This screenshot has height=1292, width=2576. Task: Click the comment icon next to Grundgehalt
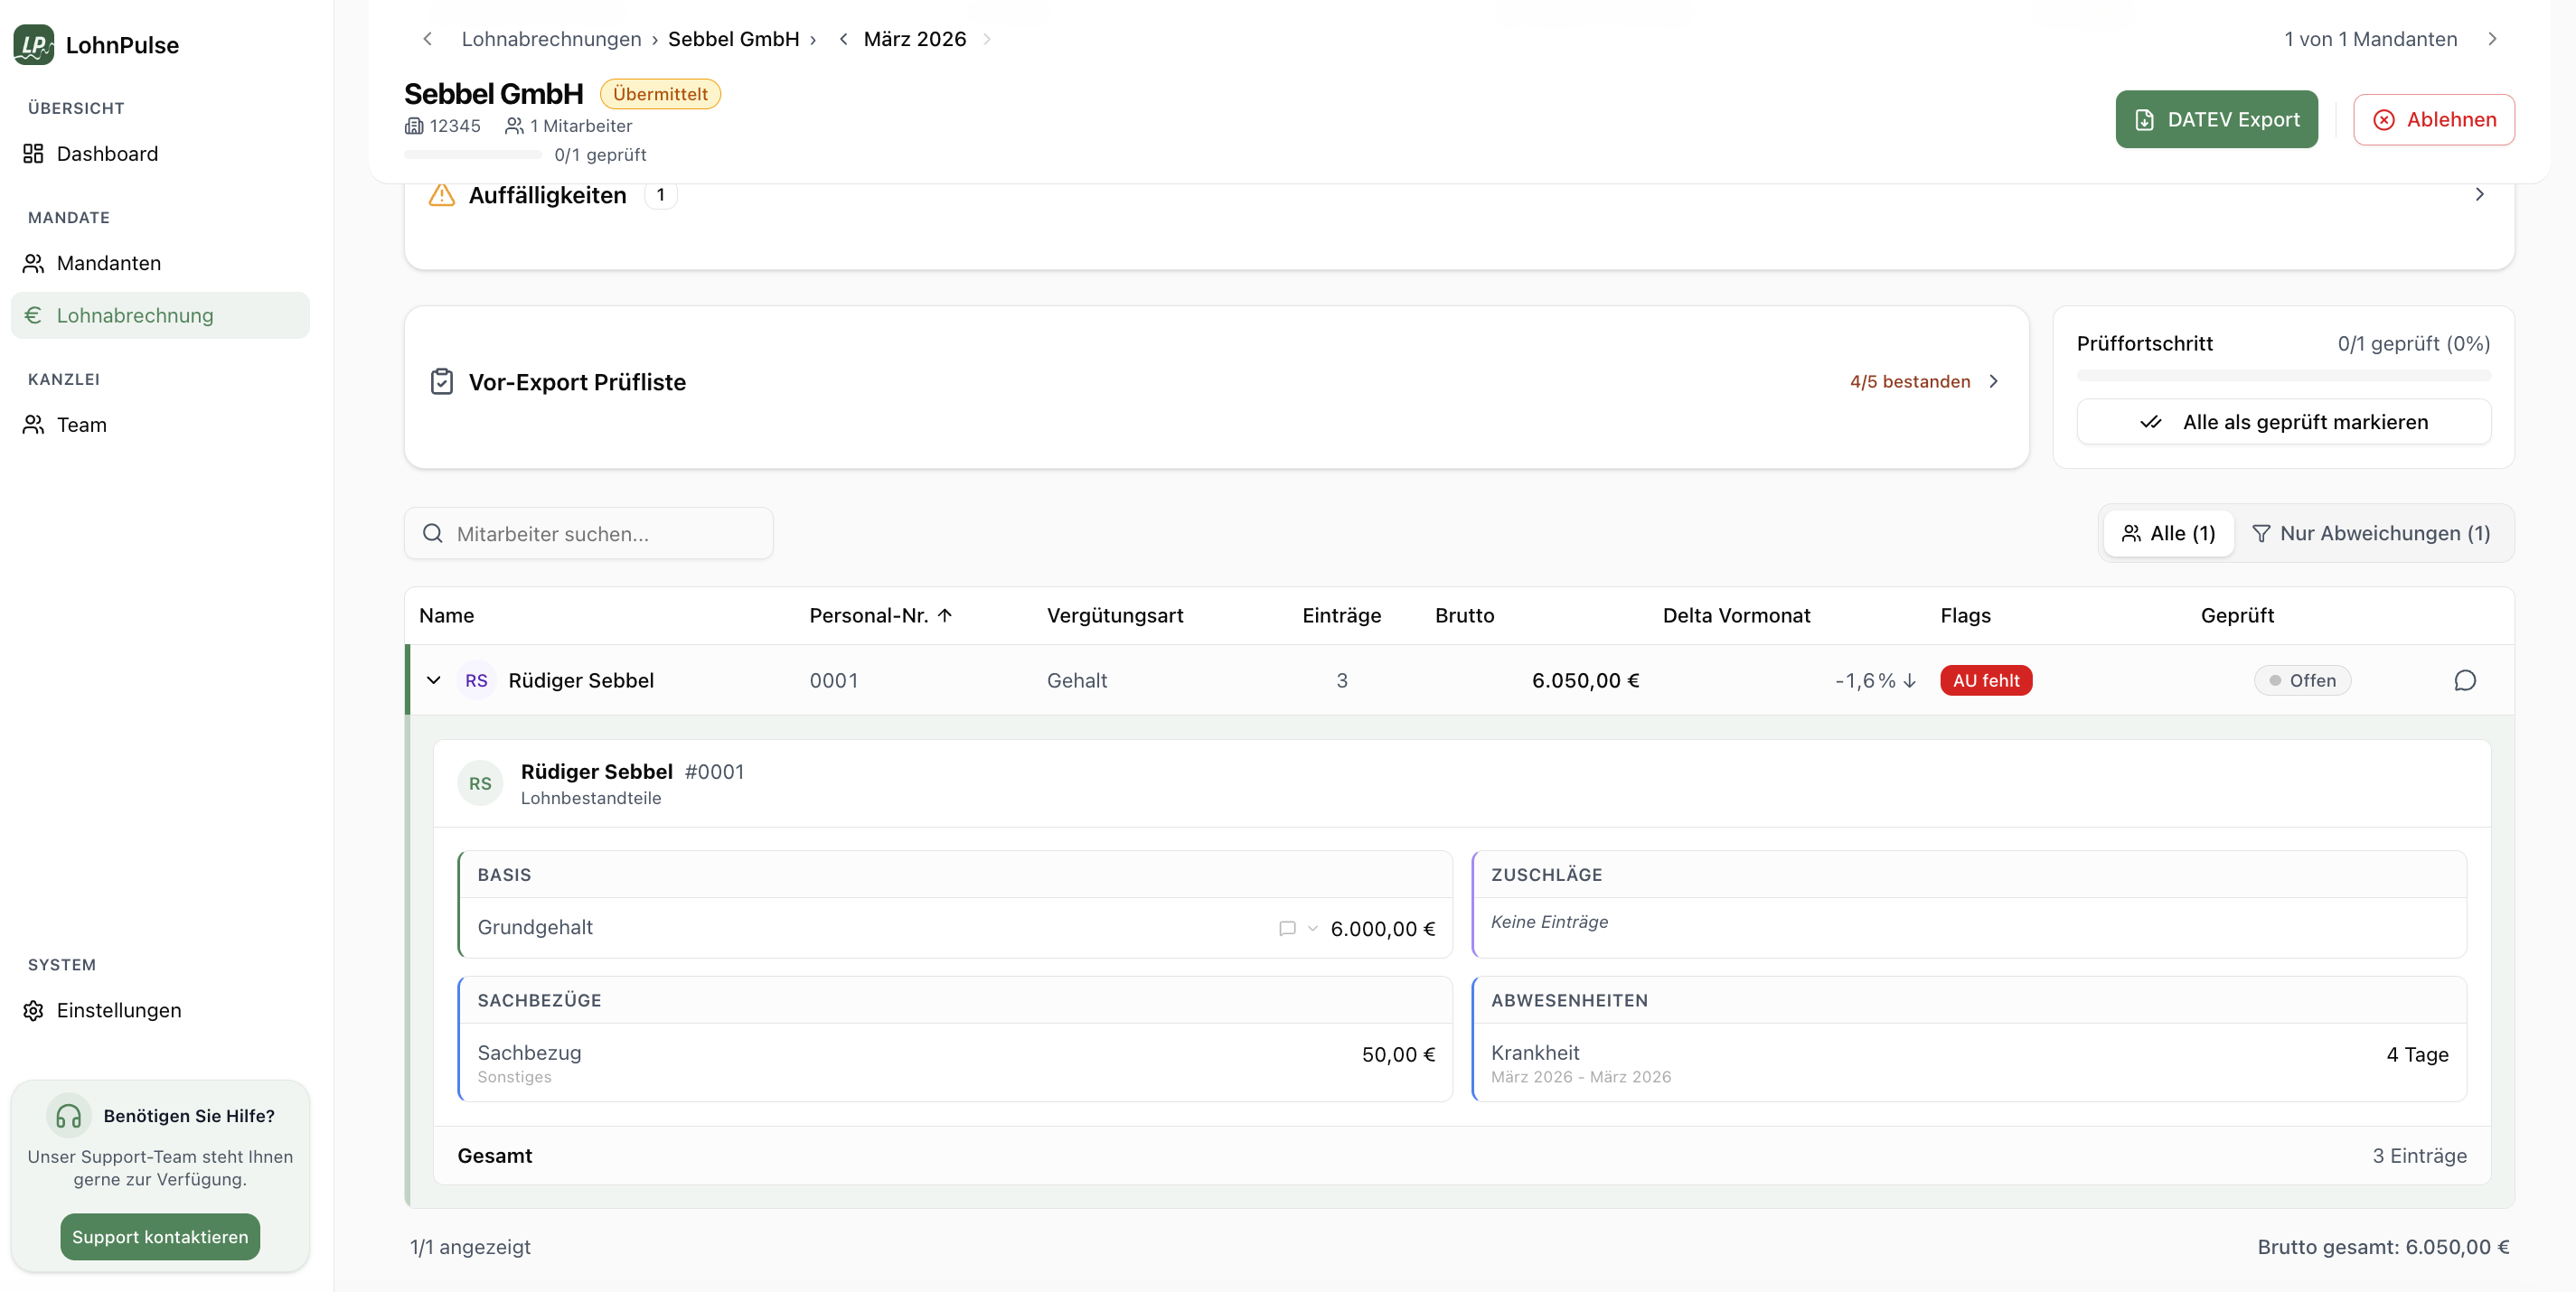tap(1286, 928)
